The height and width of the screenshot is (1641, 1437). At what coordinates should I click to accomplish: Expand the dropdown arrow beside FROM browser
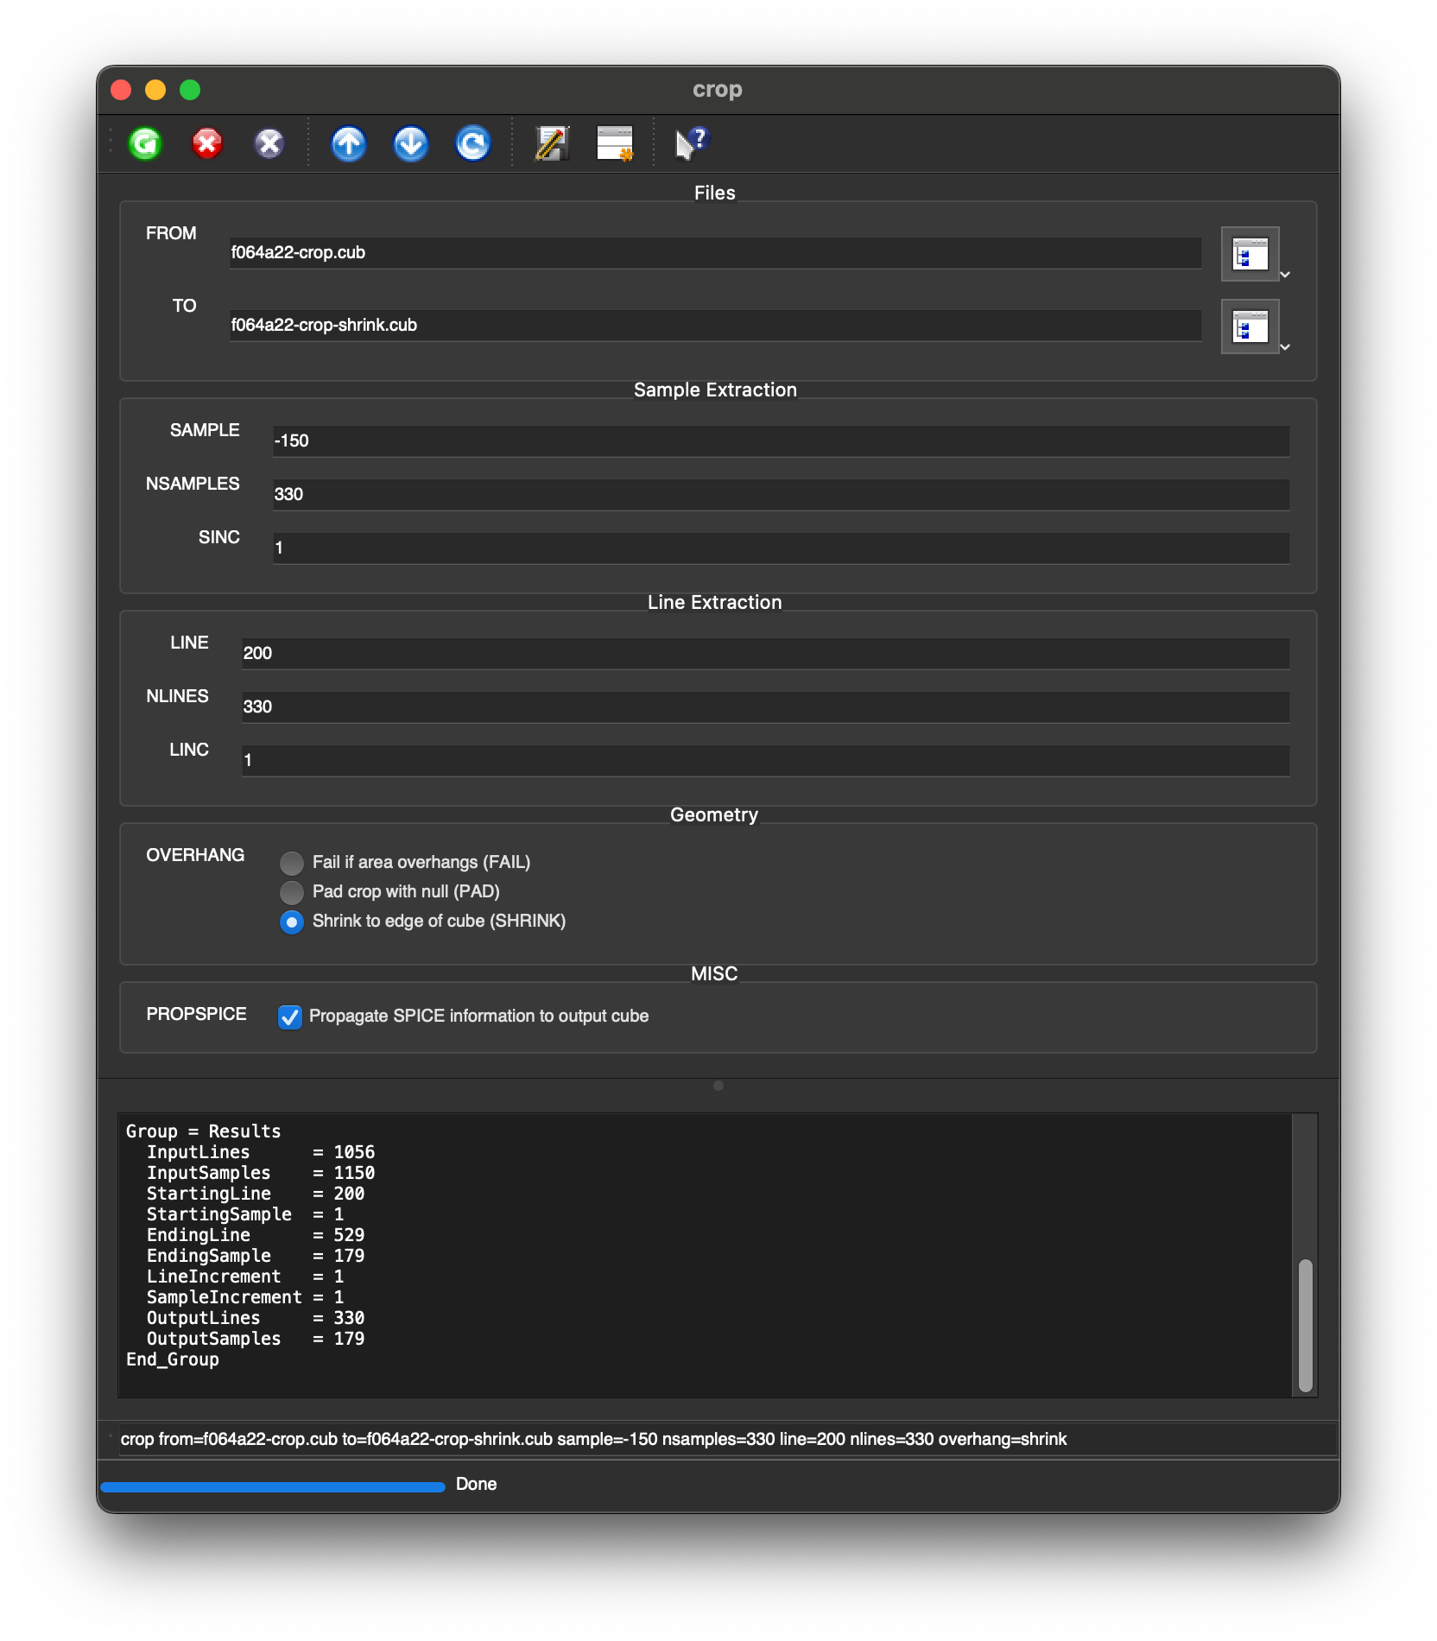(1285, 275)
